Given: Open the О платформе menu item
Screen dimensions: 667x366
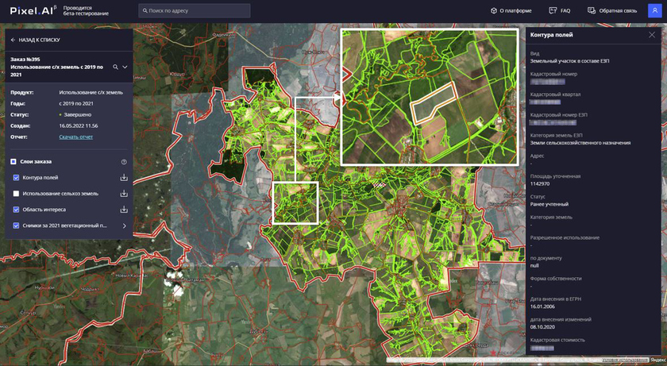Looking at the screenshot, I should [511, 10].
